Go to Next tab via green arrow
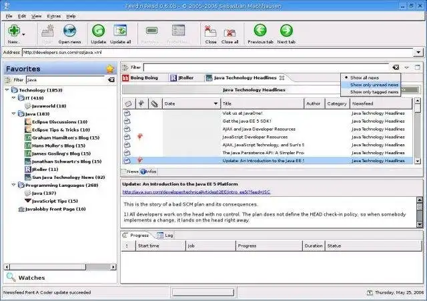 tap(286, 31)
